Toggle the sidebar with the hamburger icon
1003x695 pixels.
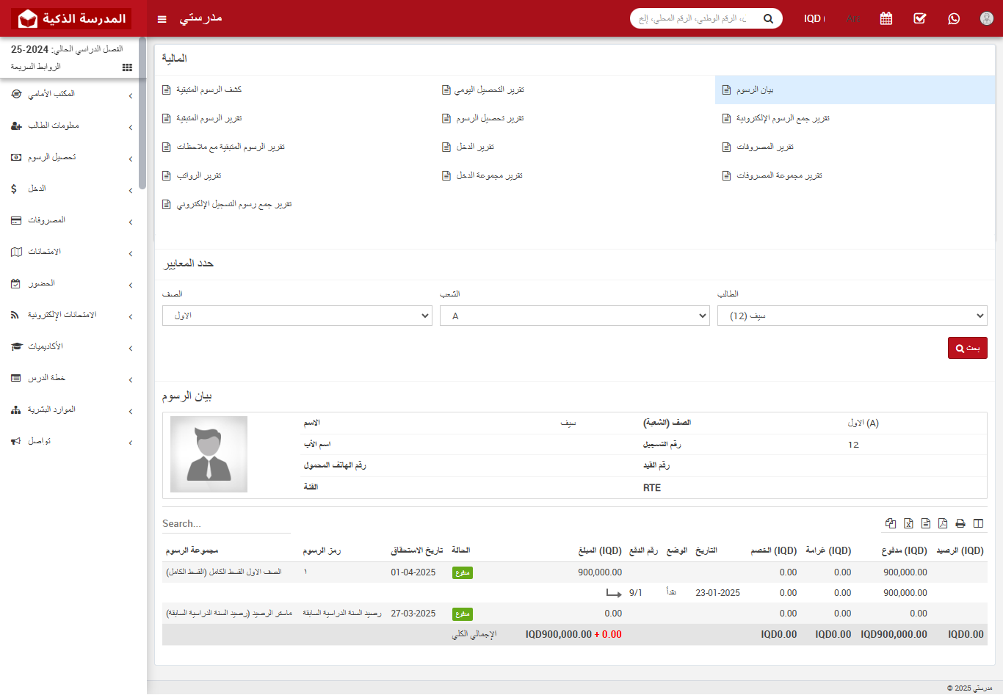point(162,19)
